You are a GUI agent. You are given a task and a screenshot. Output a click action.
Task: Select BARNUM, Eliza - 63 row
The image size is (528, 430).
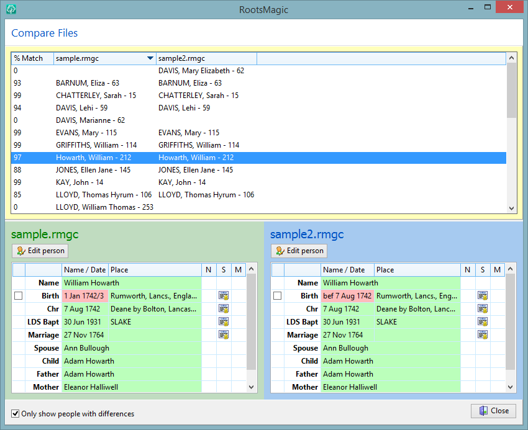[258, 83]
